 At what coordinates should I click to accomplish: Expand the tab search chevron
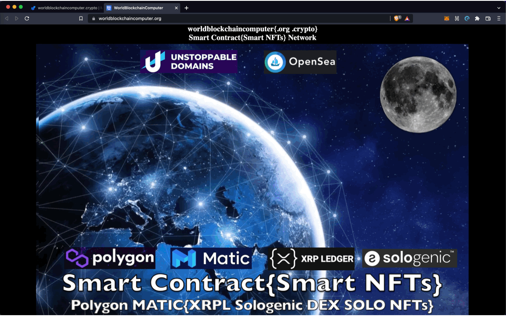pyautogui.click(x=499, y=8)
